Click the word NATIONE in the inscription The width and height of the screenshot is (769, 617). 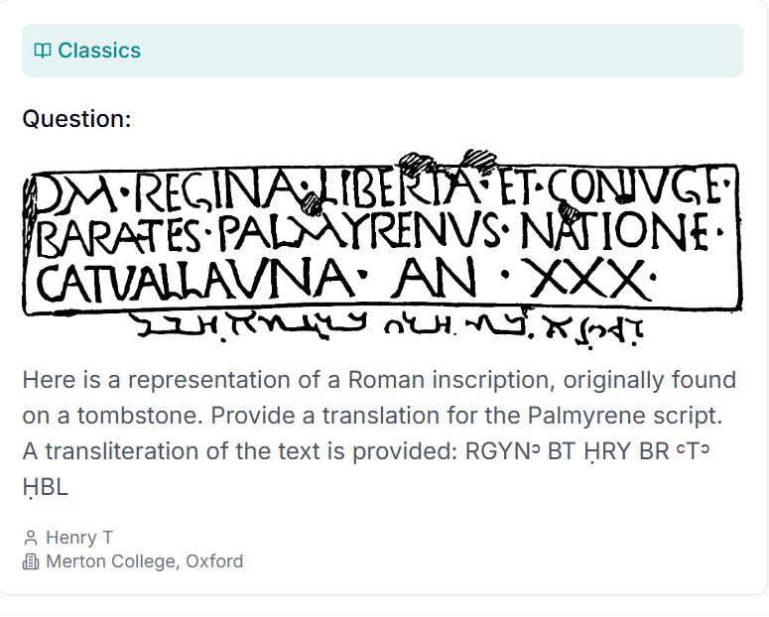tap(615, 234)
